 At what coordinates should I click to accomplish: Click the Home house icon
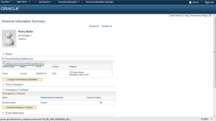click(190, 2)
